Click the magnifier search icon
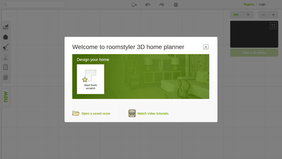The width and height of the screenshot is (282, 159). [x=5, y=4]
